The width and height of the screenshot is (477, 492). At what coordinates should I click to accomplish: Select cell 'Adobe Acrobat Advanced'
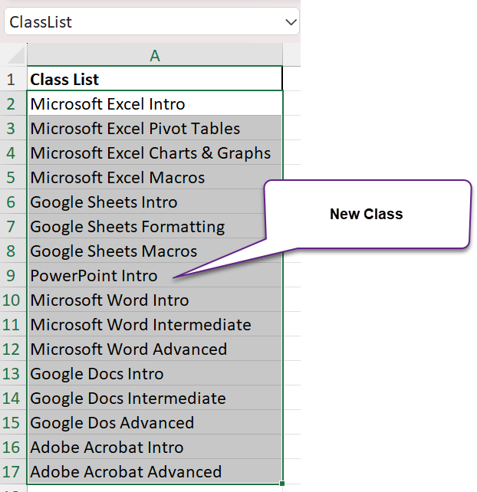(x=154, y=471)
